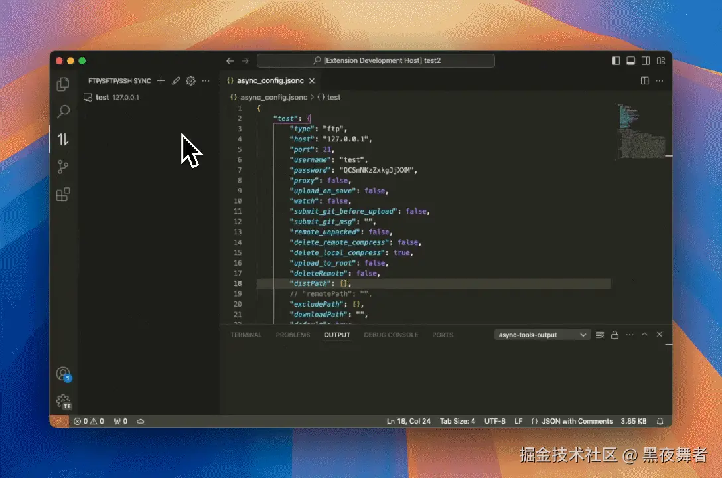The image size is (722, 478).
Task: Click 3.85 KB file size in status bar
Action: (634, 421)
